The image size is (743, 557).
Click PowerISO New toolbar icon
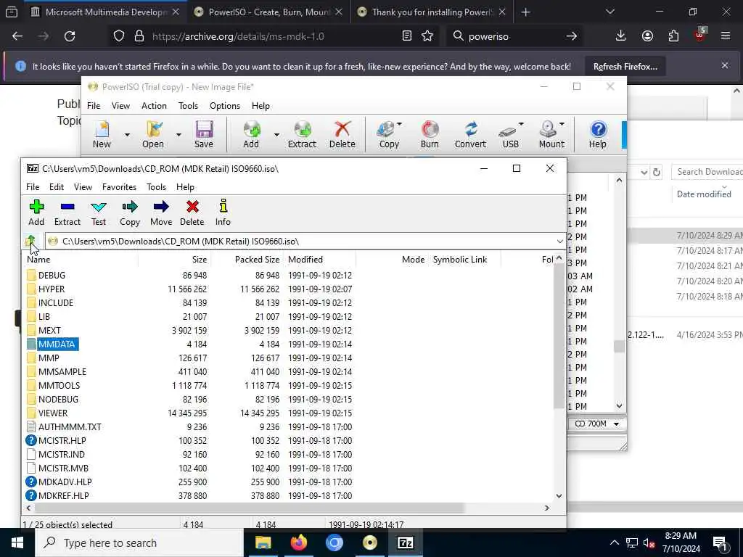coord(102,134)
